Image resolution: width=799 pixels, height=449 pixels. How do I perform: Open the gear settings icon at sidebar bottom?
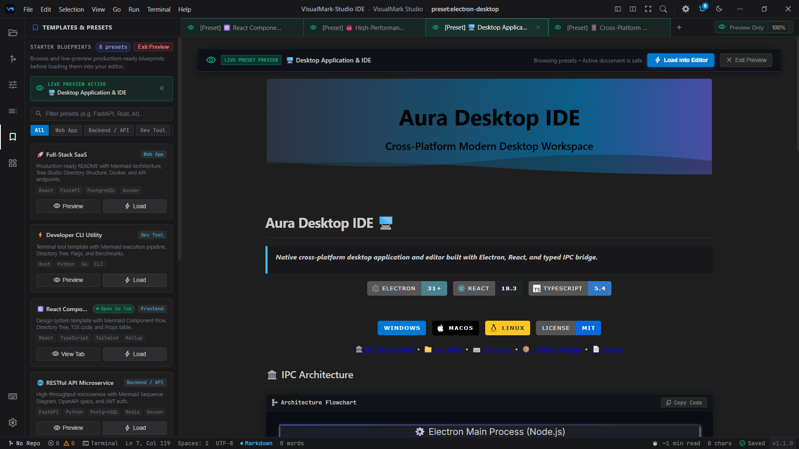tap(13, 422)
